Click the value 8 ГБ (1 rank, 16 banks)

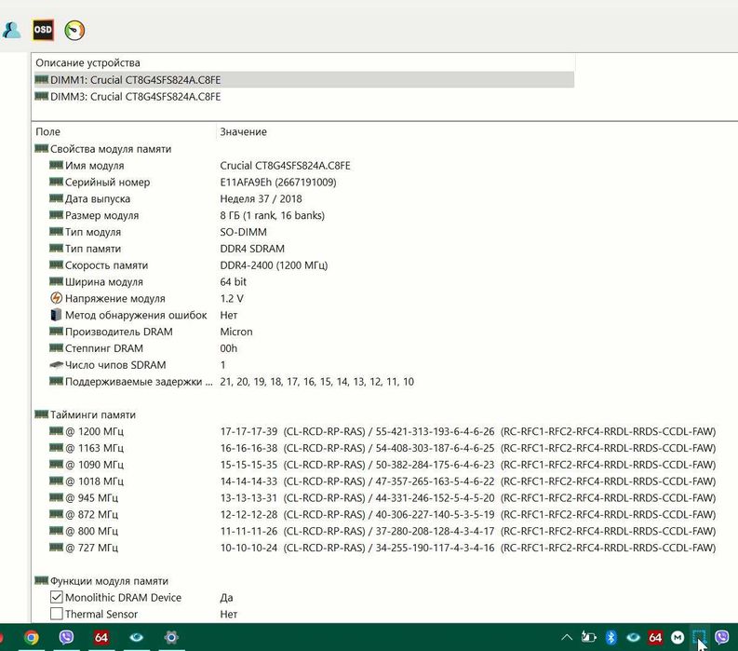(x=272, y=215)
